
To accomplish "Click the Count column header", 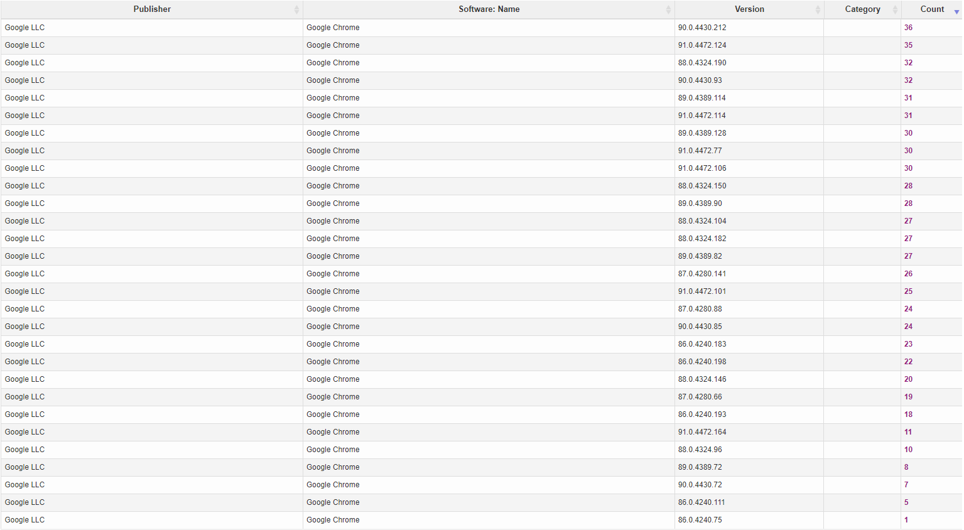I will click(x=932, y=9).
